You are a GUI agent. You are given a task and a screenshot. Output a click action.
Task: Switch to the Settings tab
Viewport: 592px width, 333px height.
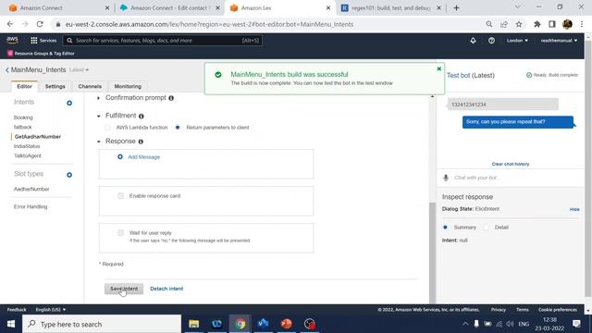click(55, 86)
